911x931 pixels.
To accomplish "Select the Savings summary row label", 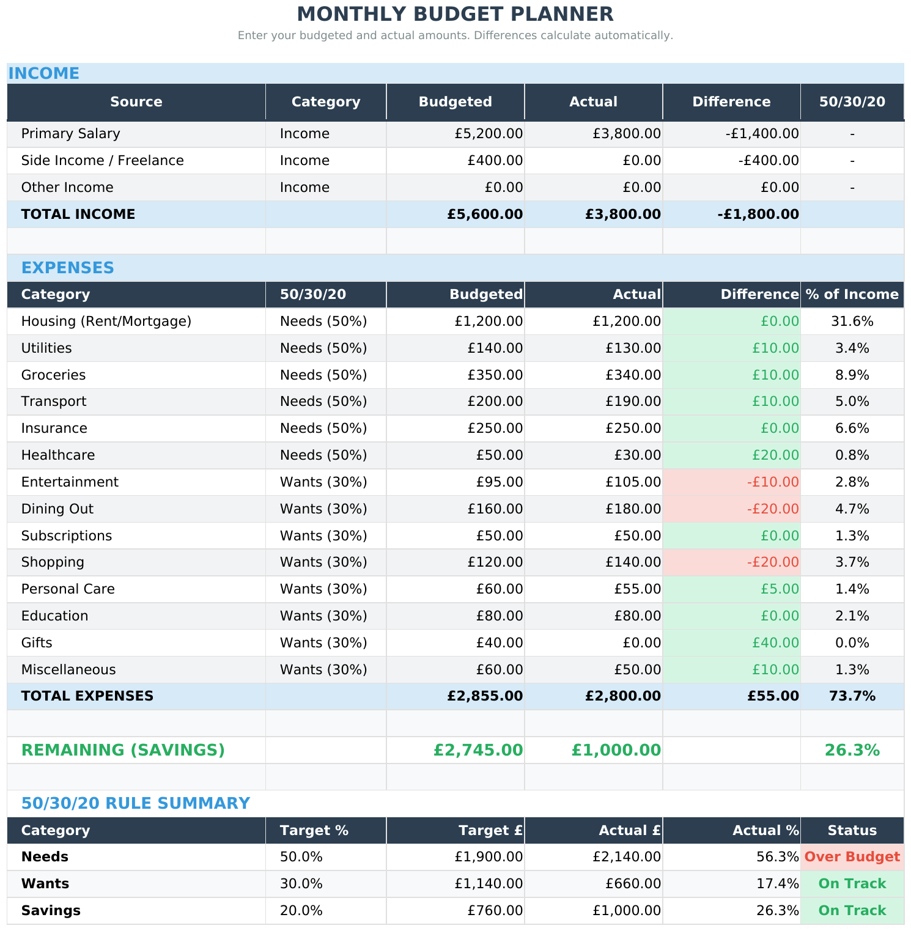I will (136, 911).
